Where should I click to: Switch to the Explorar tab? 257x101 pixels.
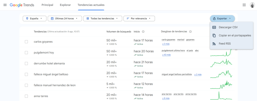65,5
